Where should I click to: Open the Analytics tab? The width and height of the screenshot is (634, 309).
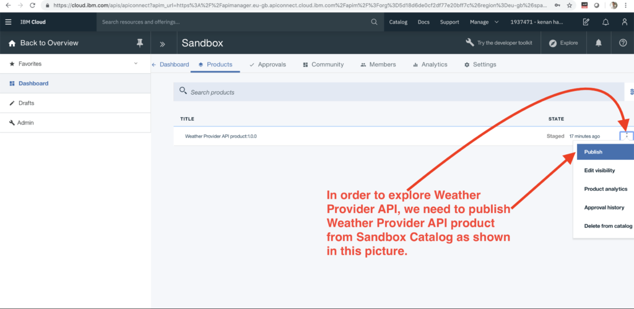[430, 64]
